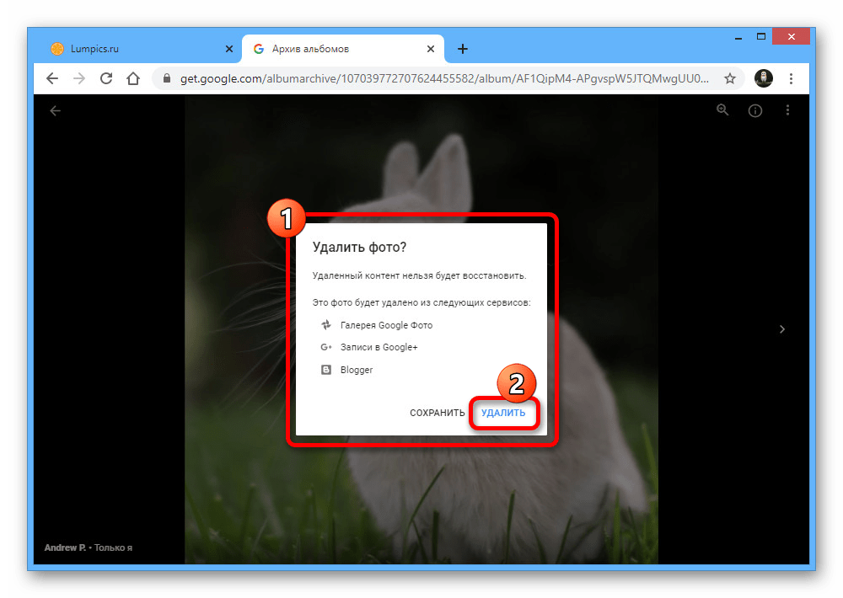
Task: Open the Chrome profile avatar
Action: pyautogui.click(x=764, y=78)
